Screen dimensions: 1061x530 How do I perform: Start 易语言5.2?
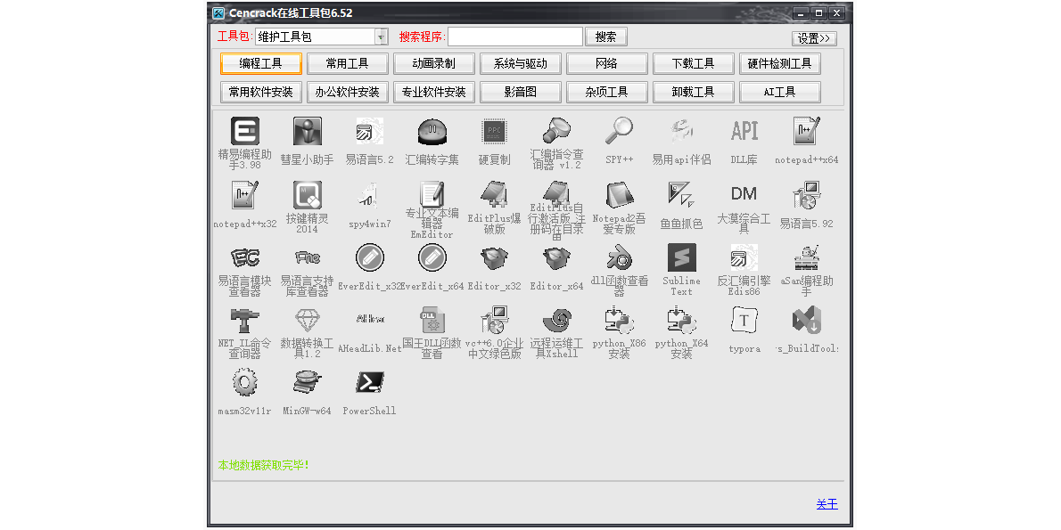[x=369, y=132]
